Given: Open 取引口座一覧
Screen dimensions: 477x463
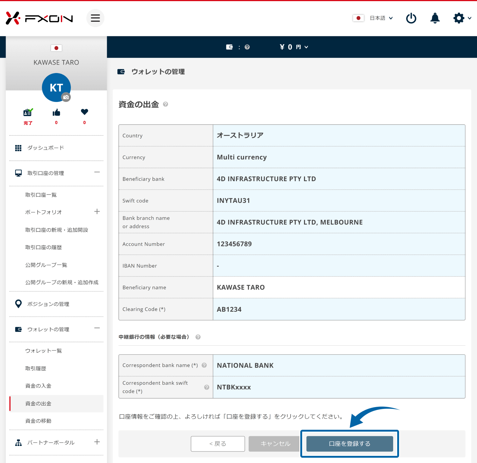Looking at the screenshot, I should pos(41,195).
